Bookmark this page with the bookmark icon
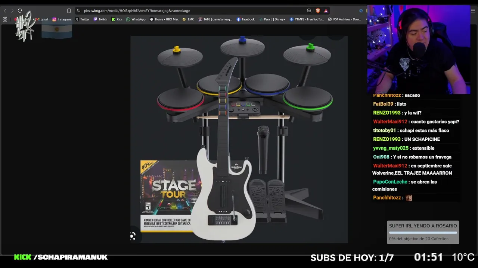Screen dimensions: 478x268 [x=69, y=11]
